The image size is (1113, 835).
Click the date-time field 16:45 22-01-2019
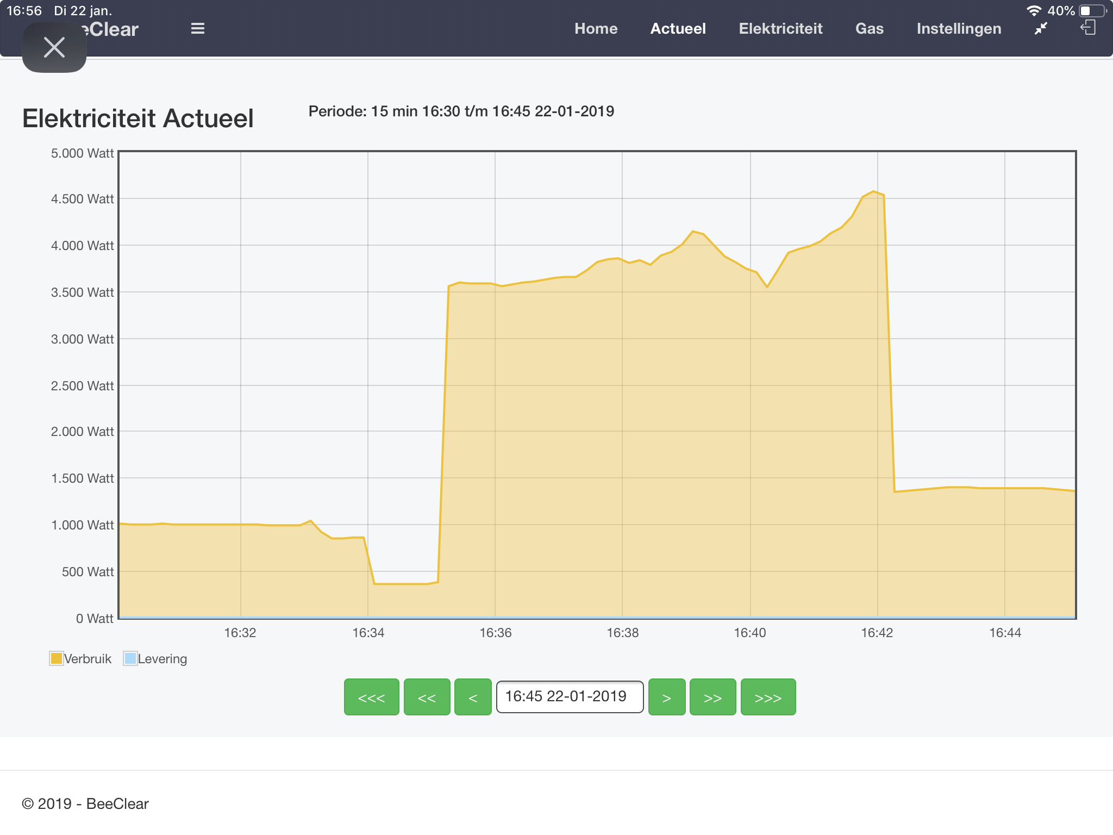(x=570, y=696)
